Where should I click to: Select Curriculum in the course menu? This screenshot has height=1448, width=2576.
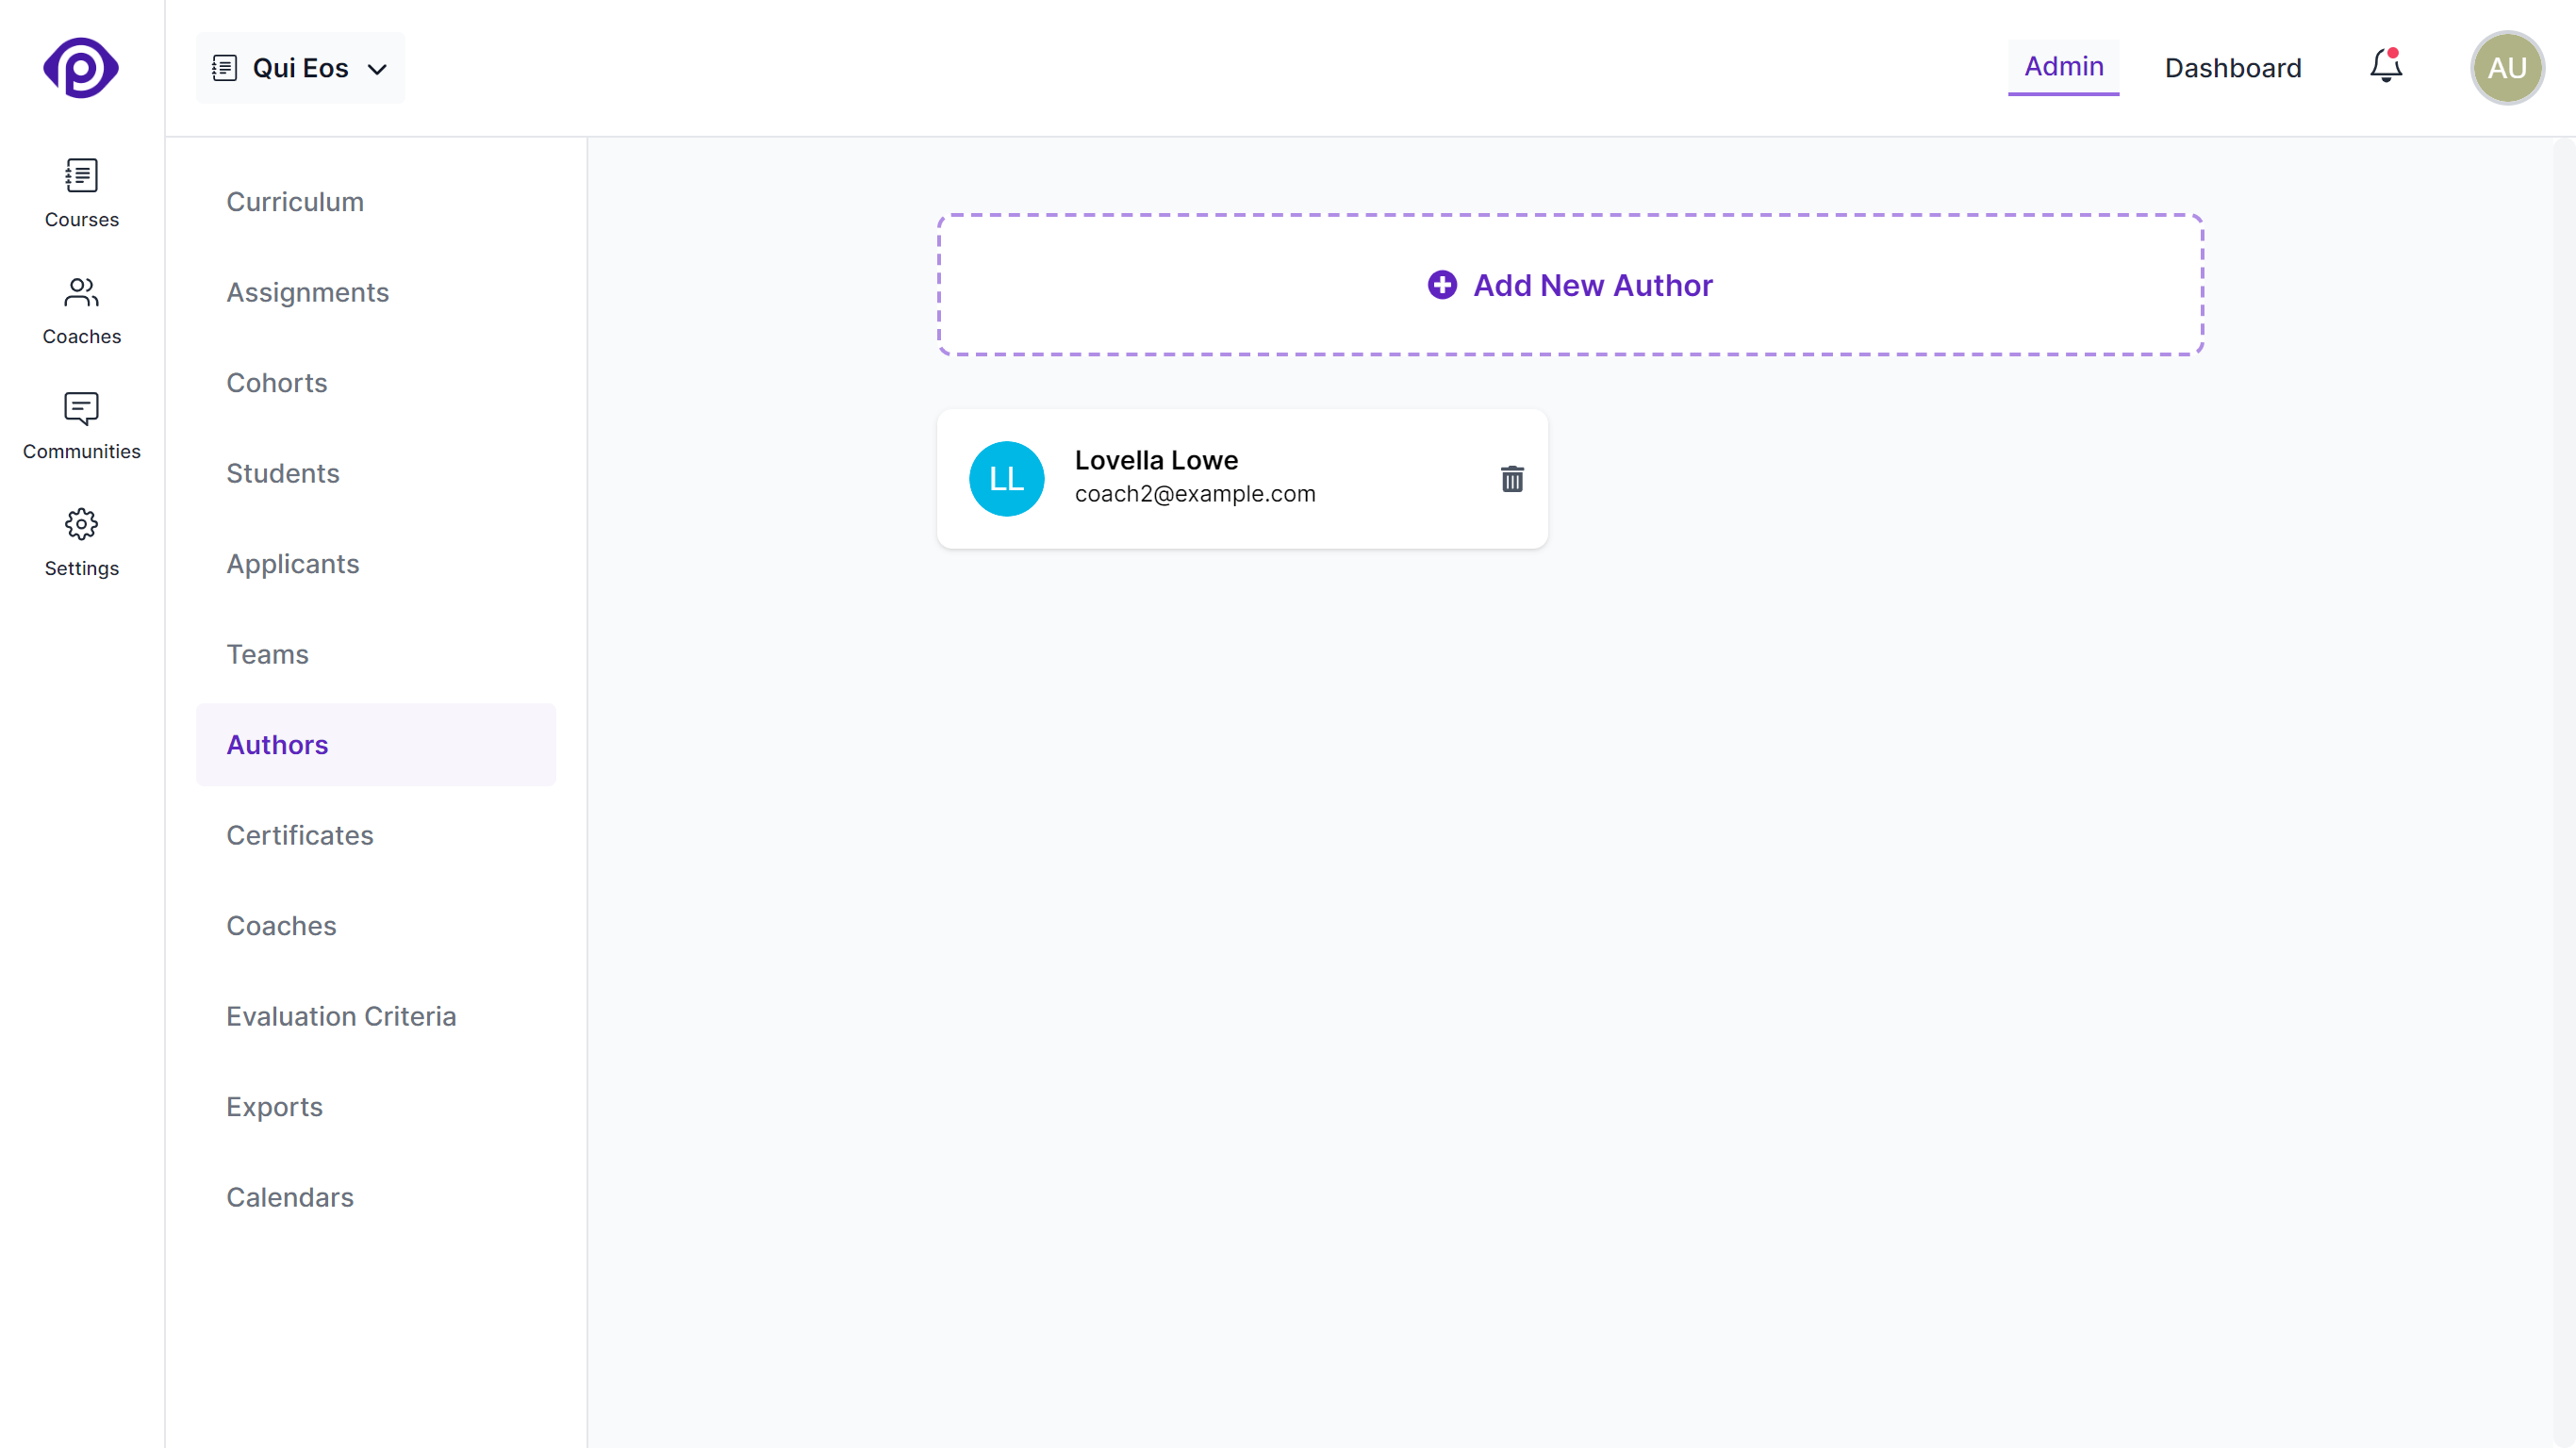coord(295,201)
